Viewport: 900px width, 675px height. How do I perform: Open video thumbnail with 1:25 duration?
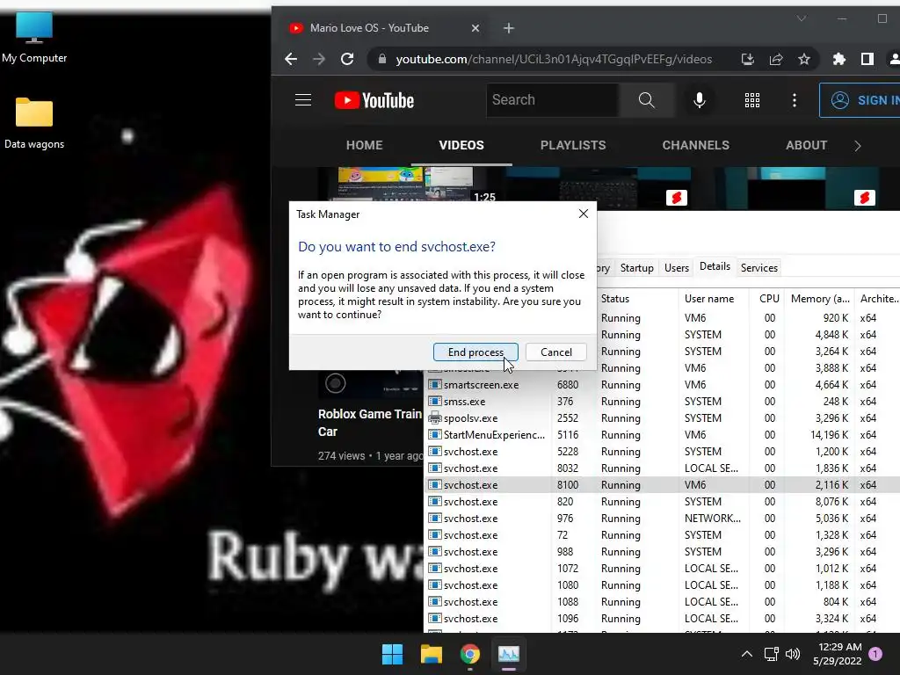click(409, 185)
